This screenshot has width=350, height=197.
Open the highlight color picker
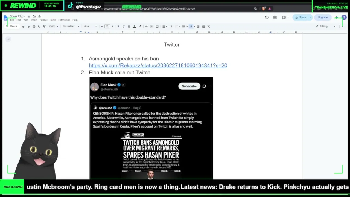pos(140,27)
